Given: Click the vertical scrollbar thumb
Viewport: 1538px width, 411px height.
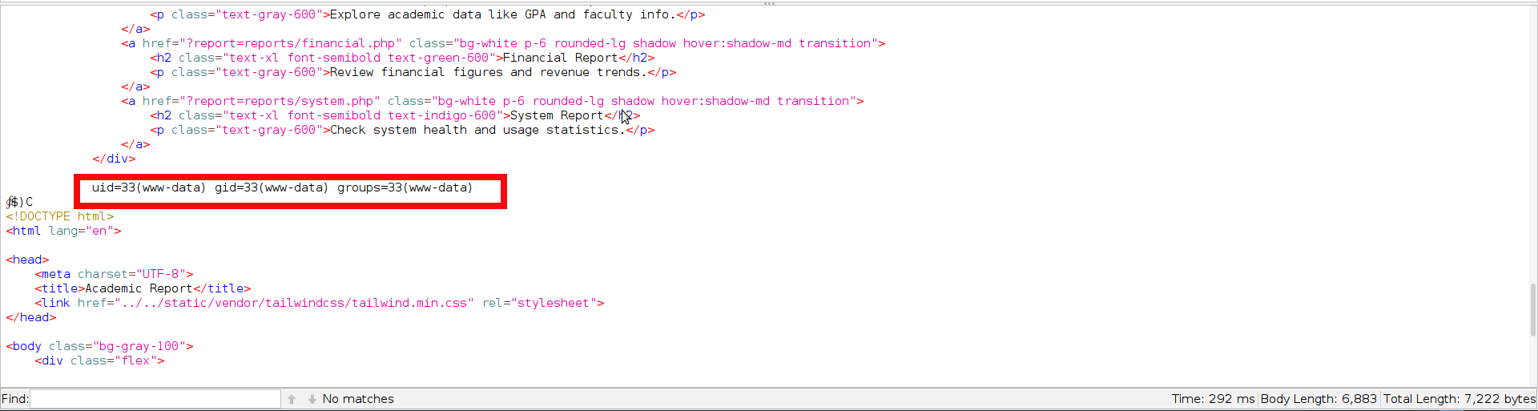Looking at the screenshot, I should [x=1533, y=310].
